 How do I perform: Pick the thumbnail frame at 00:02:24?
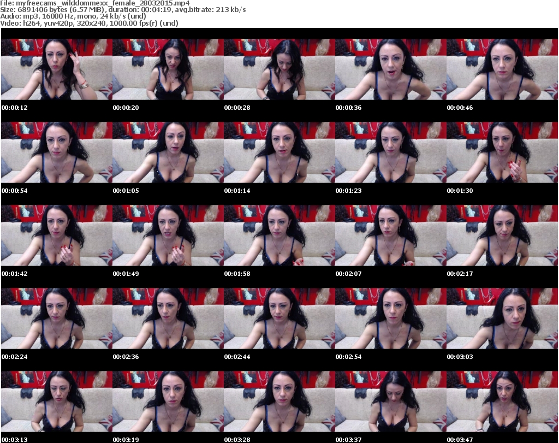[x=57, y=318]
